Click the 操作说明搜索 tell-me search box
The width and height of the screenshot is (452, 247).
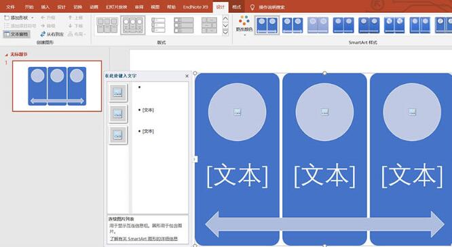tap(271, 7)
